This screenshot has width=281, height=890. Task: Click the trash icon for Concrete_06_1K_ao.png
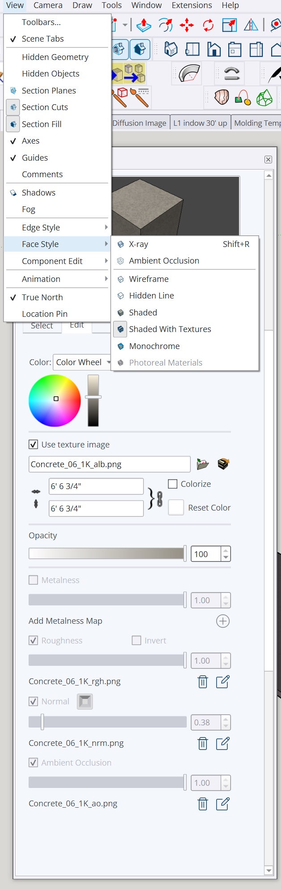point(202,804)
